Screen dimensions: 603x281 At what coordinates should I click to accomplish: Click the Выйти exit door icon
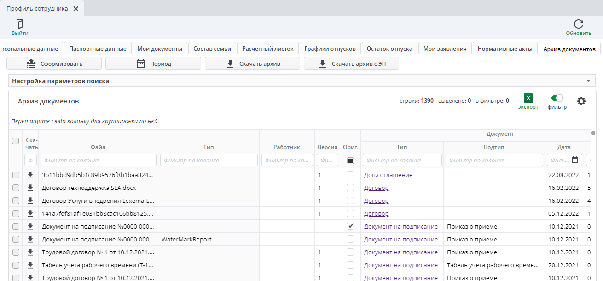tap(20, 24)
